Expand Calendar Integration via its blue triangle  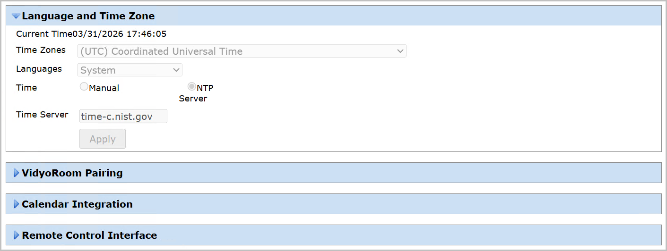tap(17, 204)
